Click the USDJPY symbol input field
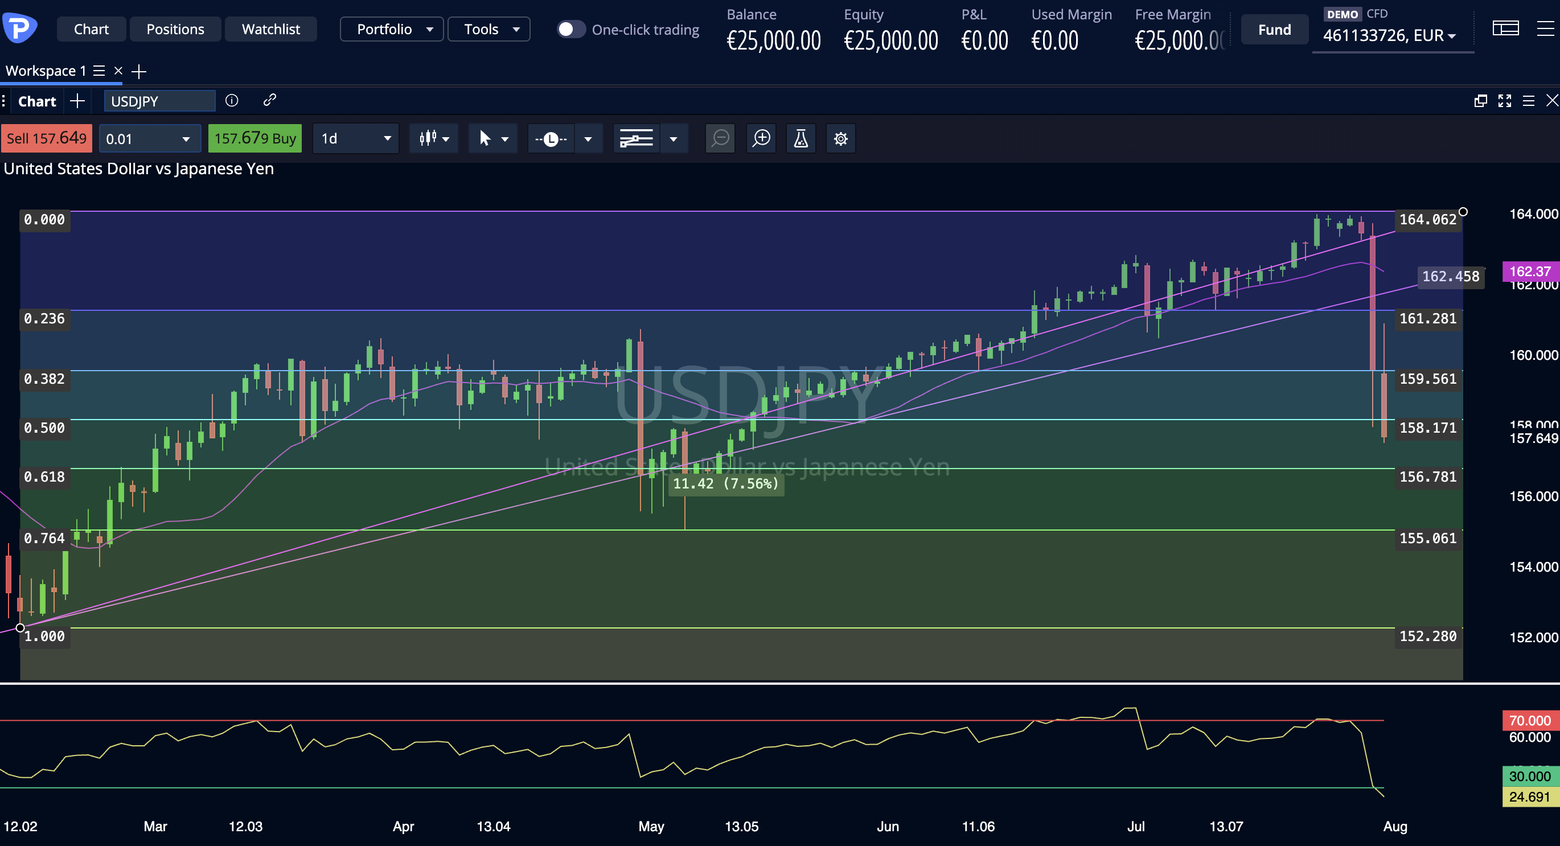 (159, 101)
